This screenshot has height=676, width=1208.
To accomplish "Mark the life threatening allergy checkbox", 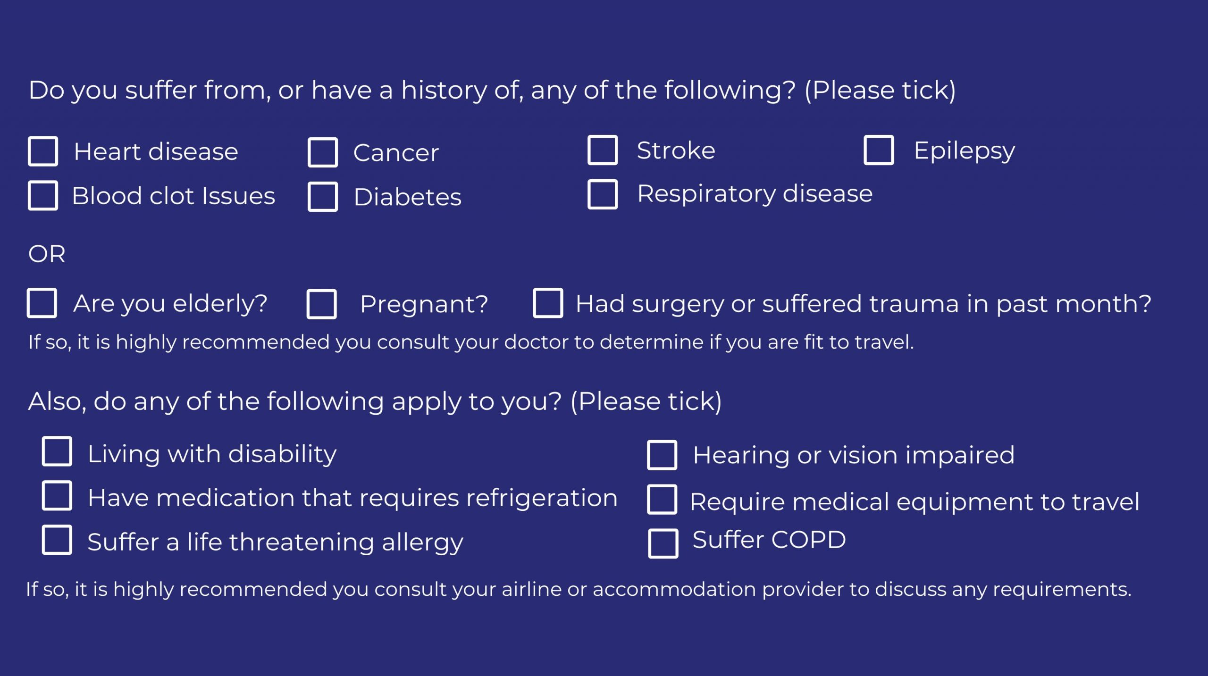I will (57, 540).
